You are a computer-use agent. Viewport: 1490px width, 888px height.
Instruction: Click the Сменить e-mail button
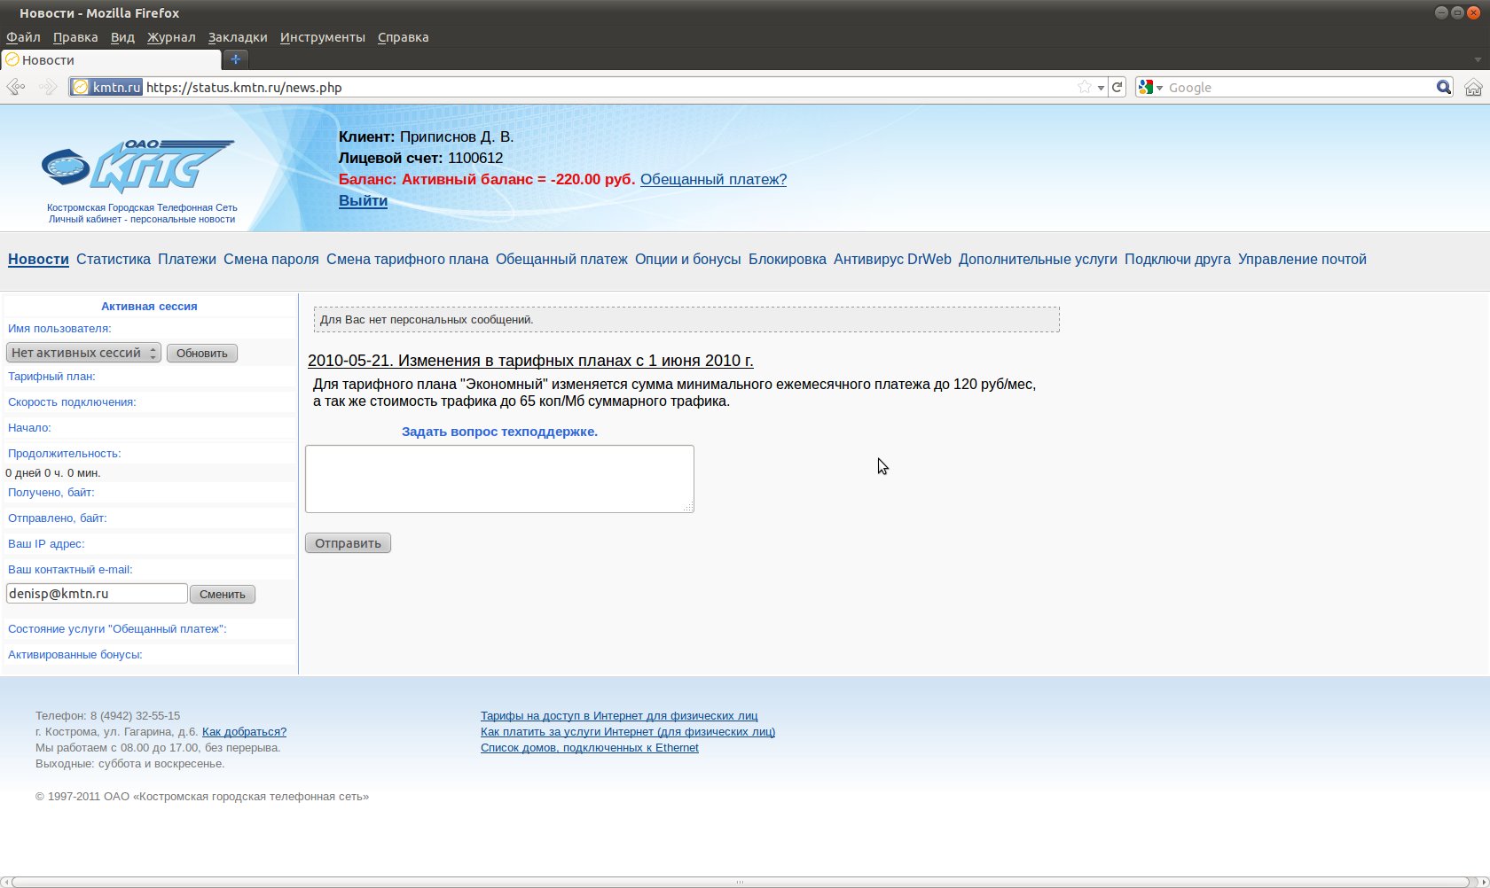coord(223,594)
